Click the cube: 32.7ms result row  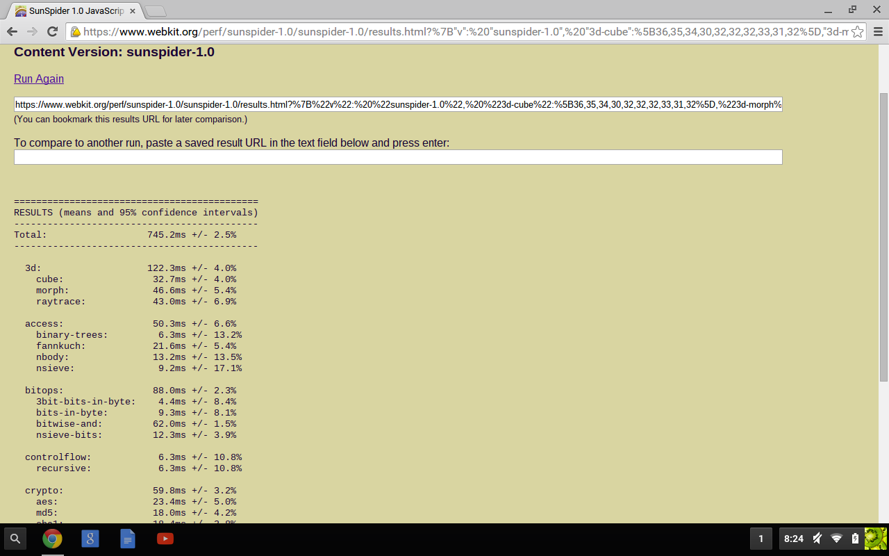click(136, 279)
